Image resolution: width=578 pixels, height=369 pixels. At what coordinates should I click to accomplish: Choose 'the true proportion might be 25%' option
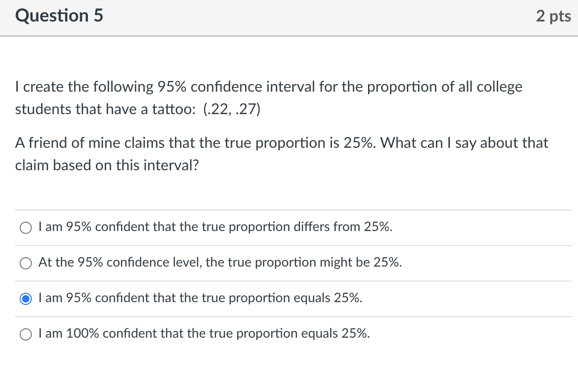pos(26,263)
